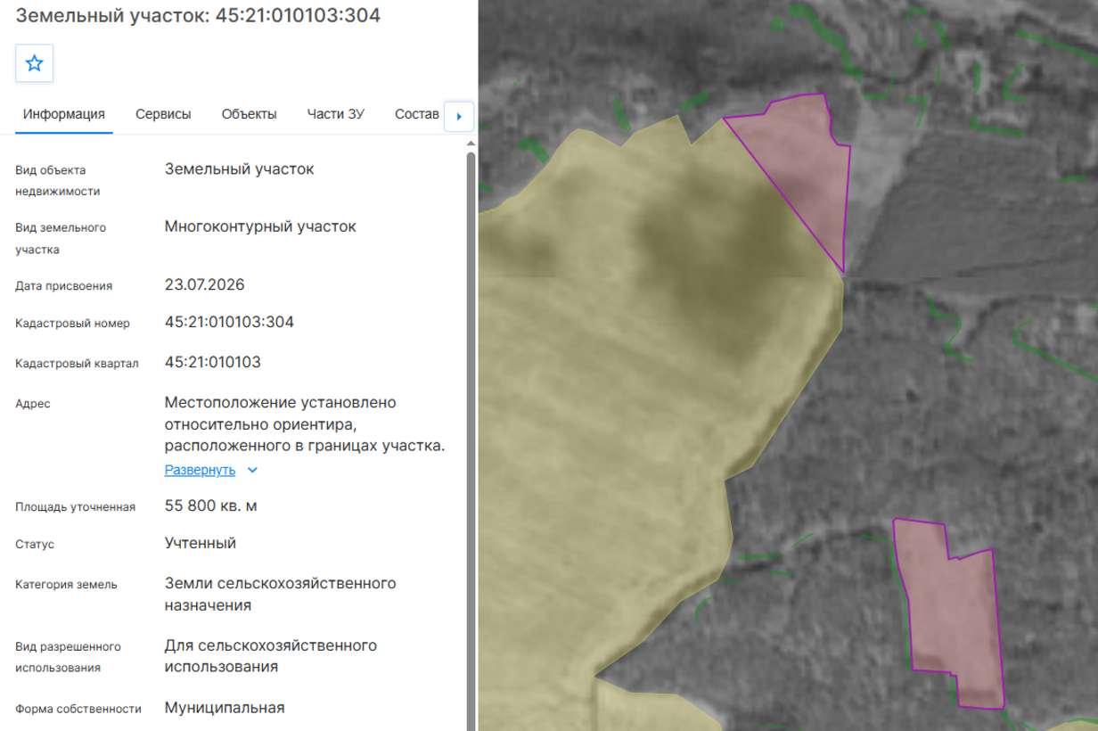Show more tabs with the right arrow

(459, 116)
